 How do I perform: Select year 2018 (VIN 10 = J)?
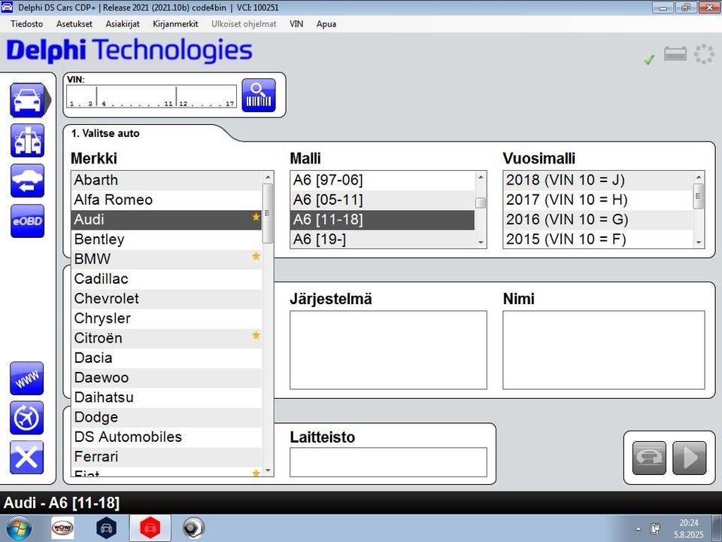(x=598, y=180)
